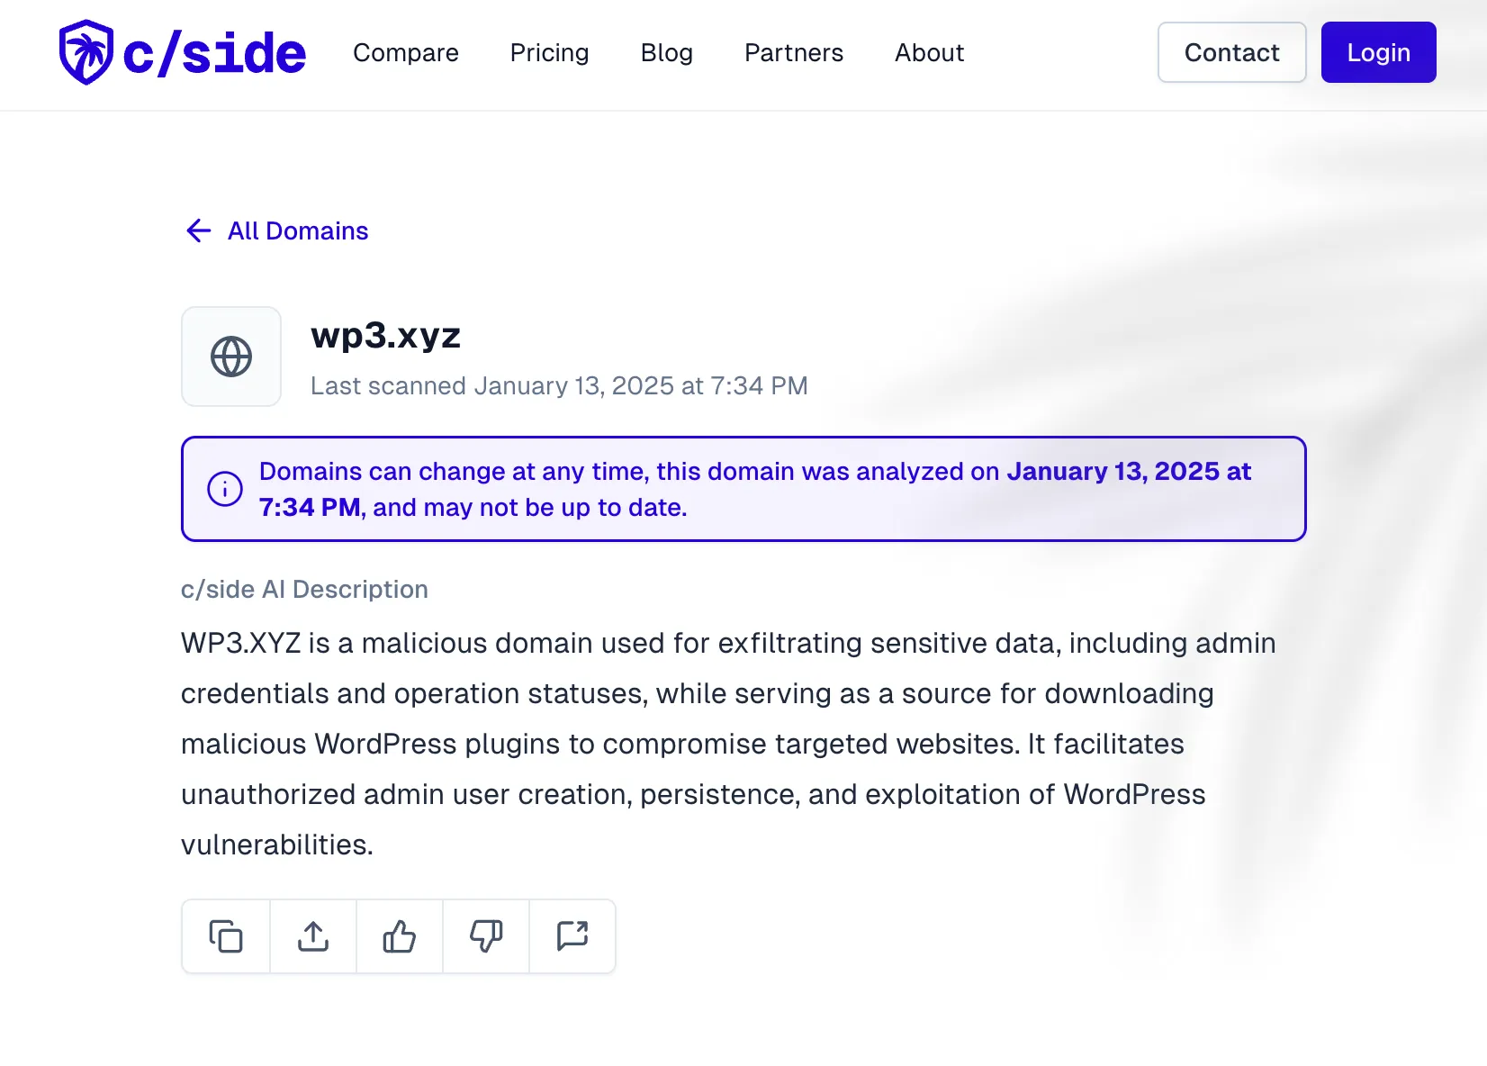Copy the AI description with copy icon
This screenshot has height=1066, width=1487.
(x=226, y=936)
